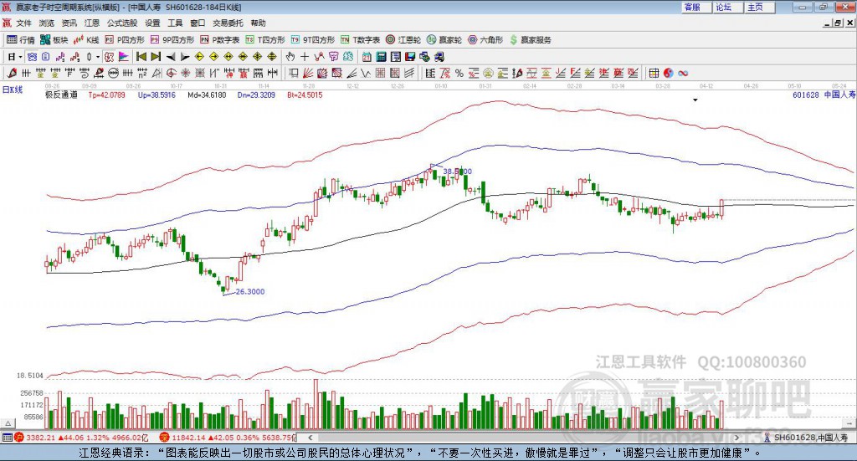Open the 浏览 menu
Image resolution: width=857 pixels, height=461 pixels.
click(47, 23)
